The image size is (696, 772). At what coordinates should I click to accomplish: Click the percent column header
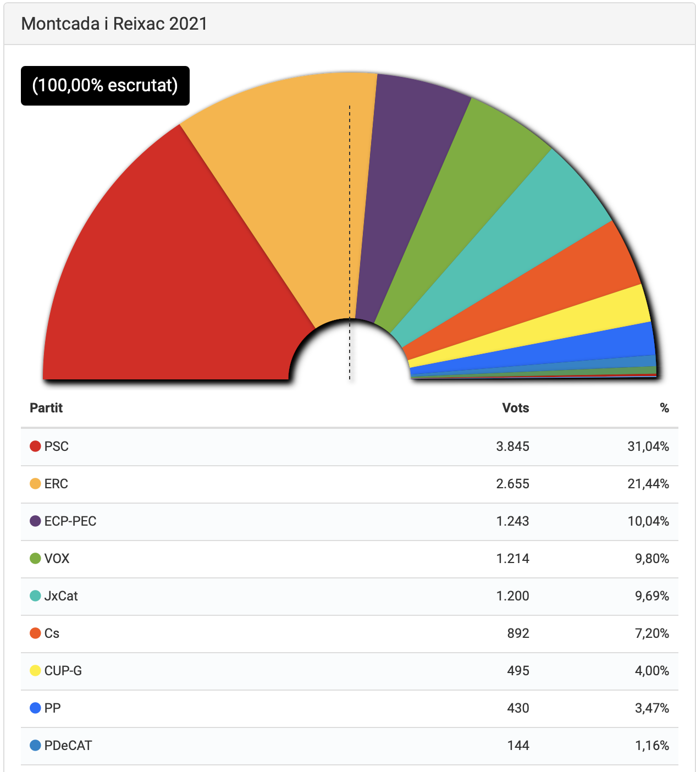point(664,408)
